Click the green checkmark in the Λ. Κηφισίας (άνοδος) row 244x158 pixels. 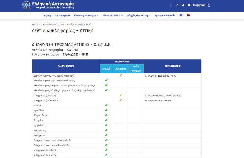click(106, 150)
